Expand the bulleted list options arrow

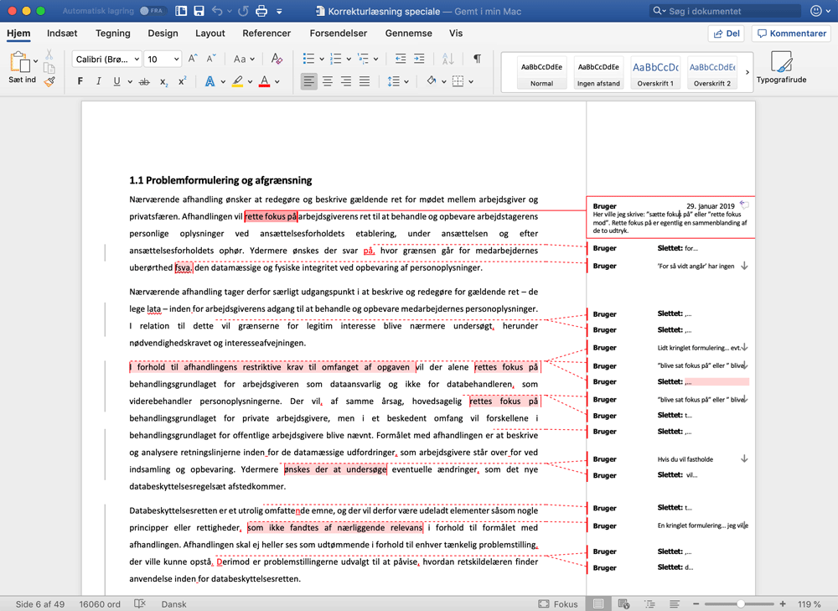click(322, 59)
